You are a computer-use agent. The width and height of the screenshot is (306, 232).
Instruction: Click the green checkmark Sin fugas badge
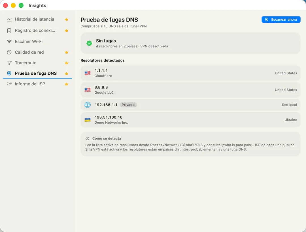coord(89,43)
